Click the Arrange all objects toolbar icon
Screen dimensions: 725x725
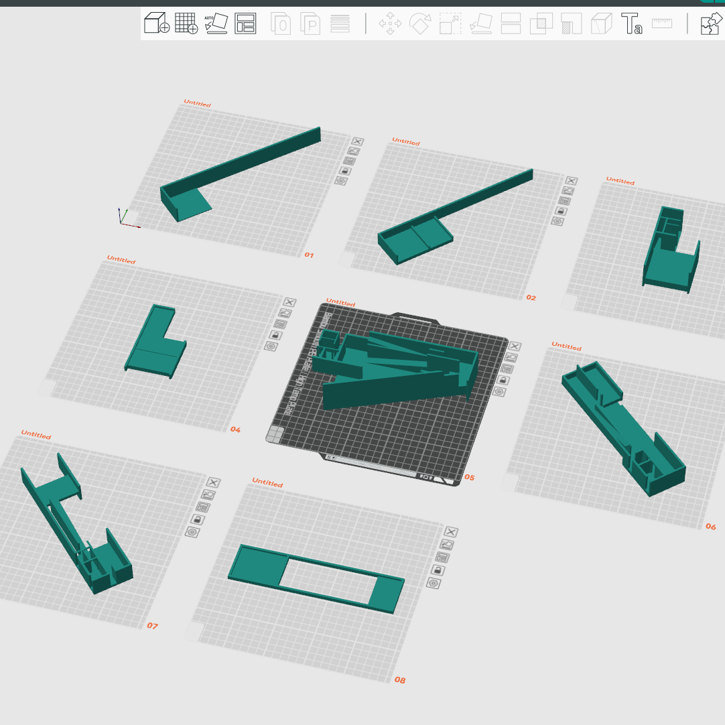(245, 23)
